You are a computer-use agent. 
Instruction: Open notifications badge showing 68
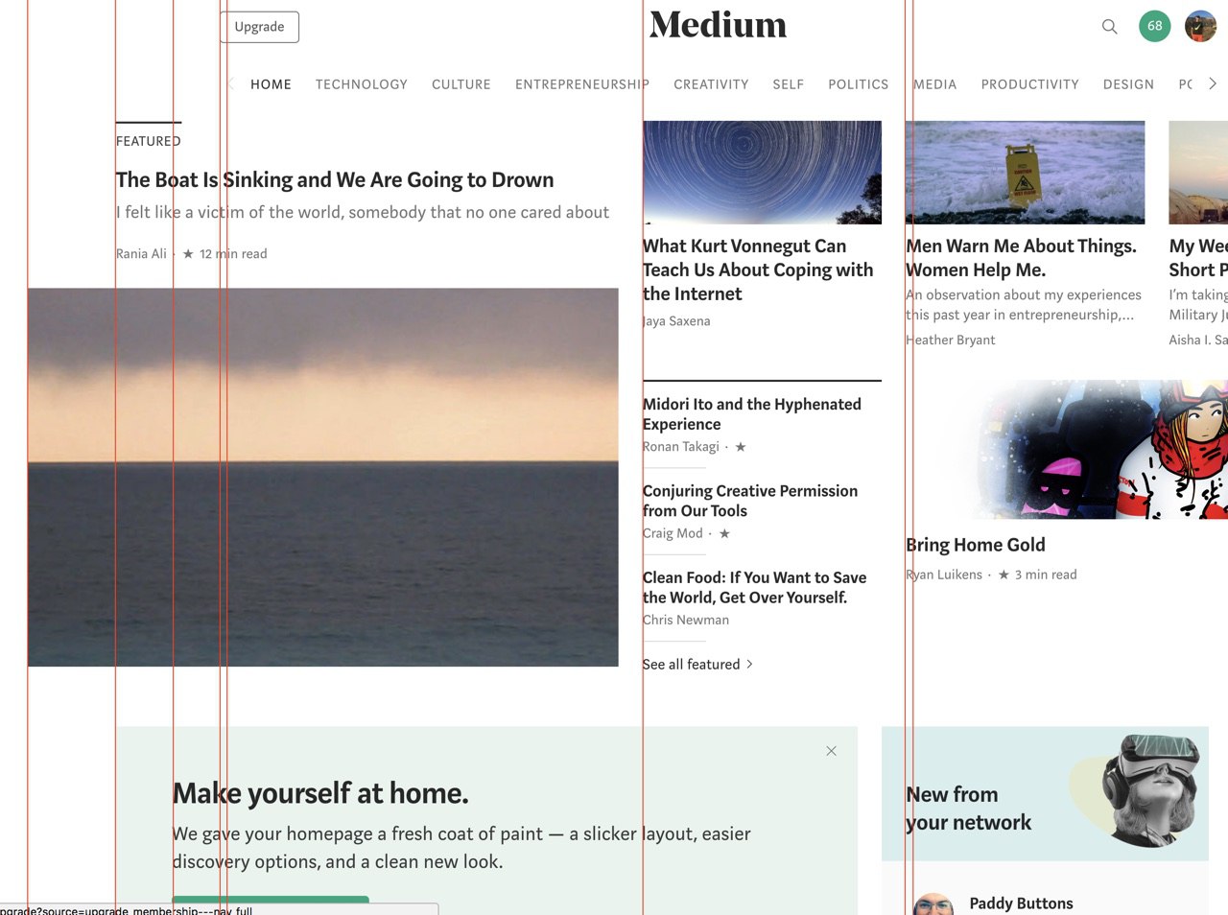coord(1155,26)
